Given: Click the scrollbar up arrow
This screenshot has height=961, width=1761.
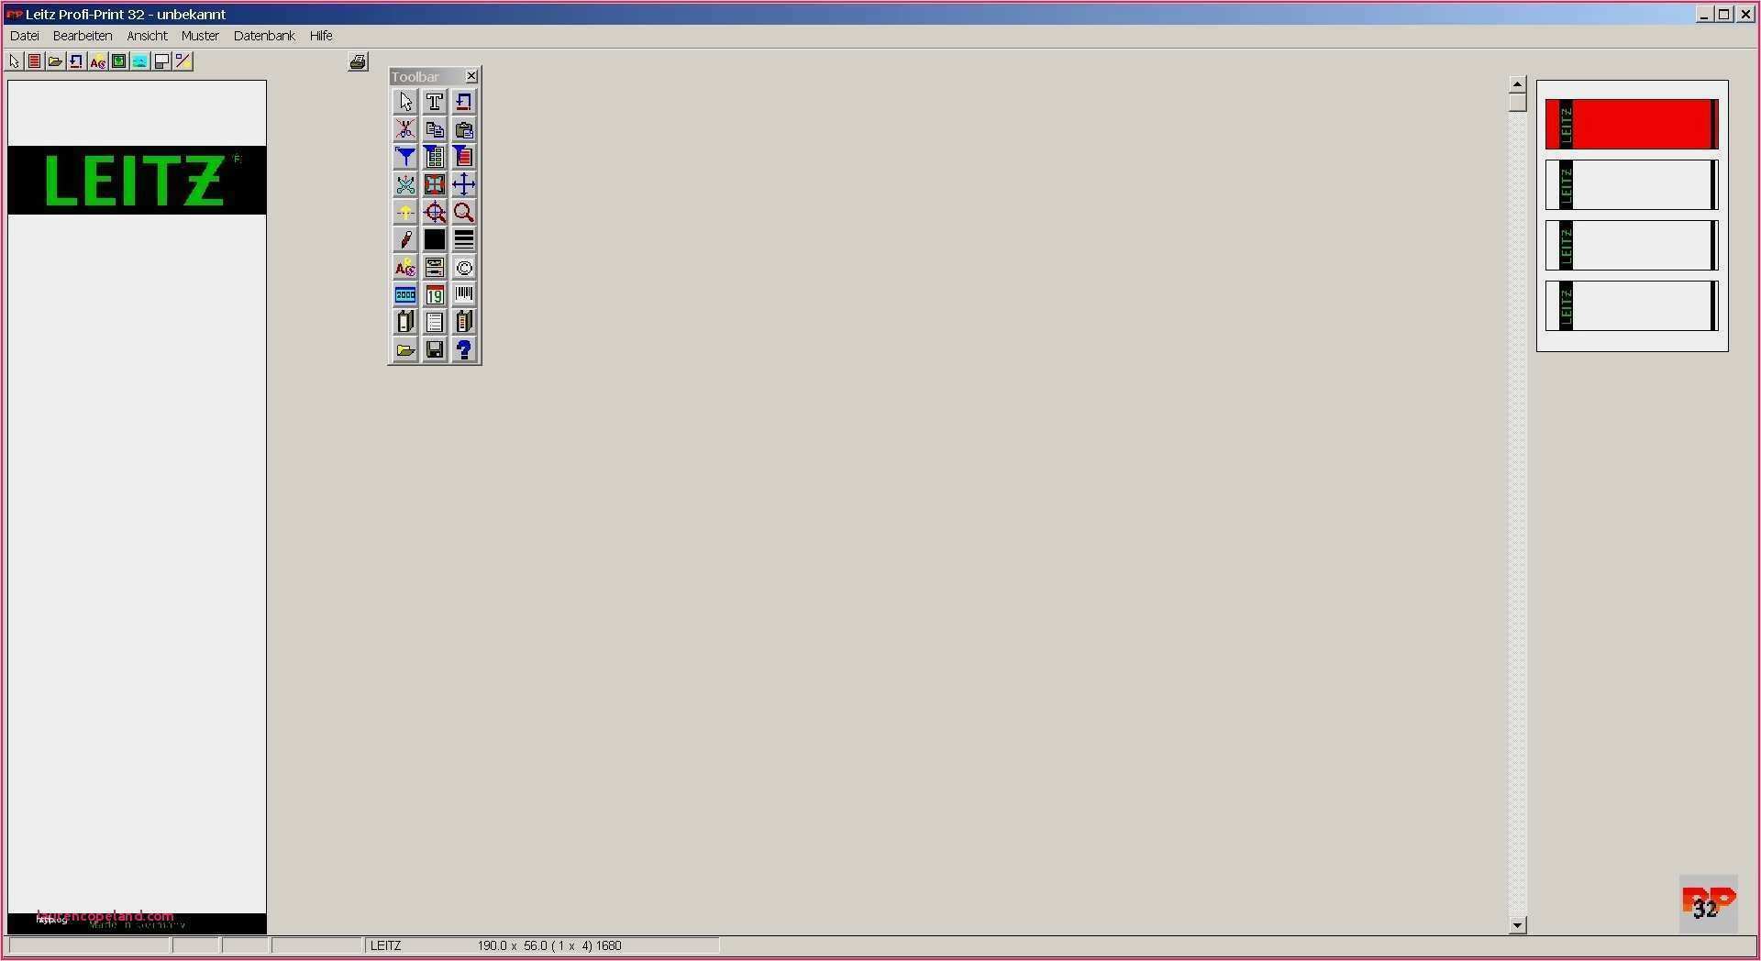Looking at the screenshot, I should (1518, 83).
